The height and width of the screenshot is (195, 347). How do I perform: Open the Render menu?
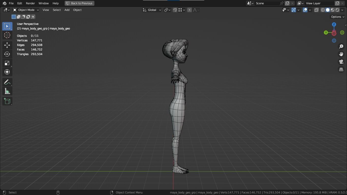tap(30, 3)
